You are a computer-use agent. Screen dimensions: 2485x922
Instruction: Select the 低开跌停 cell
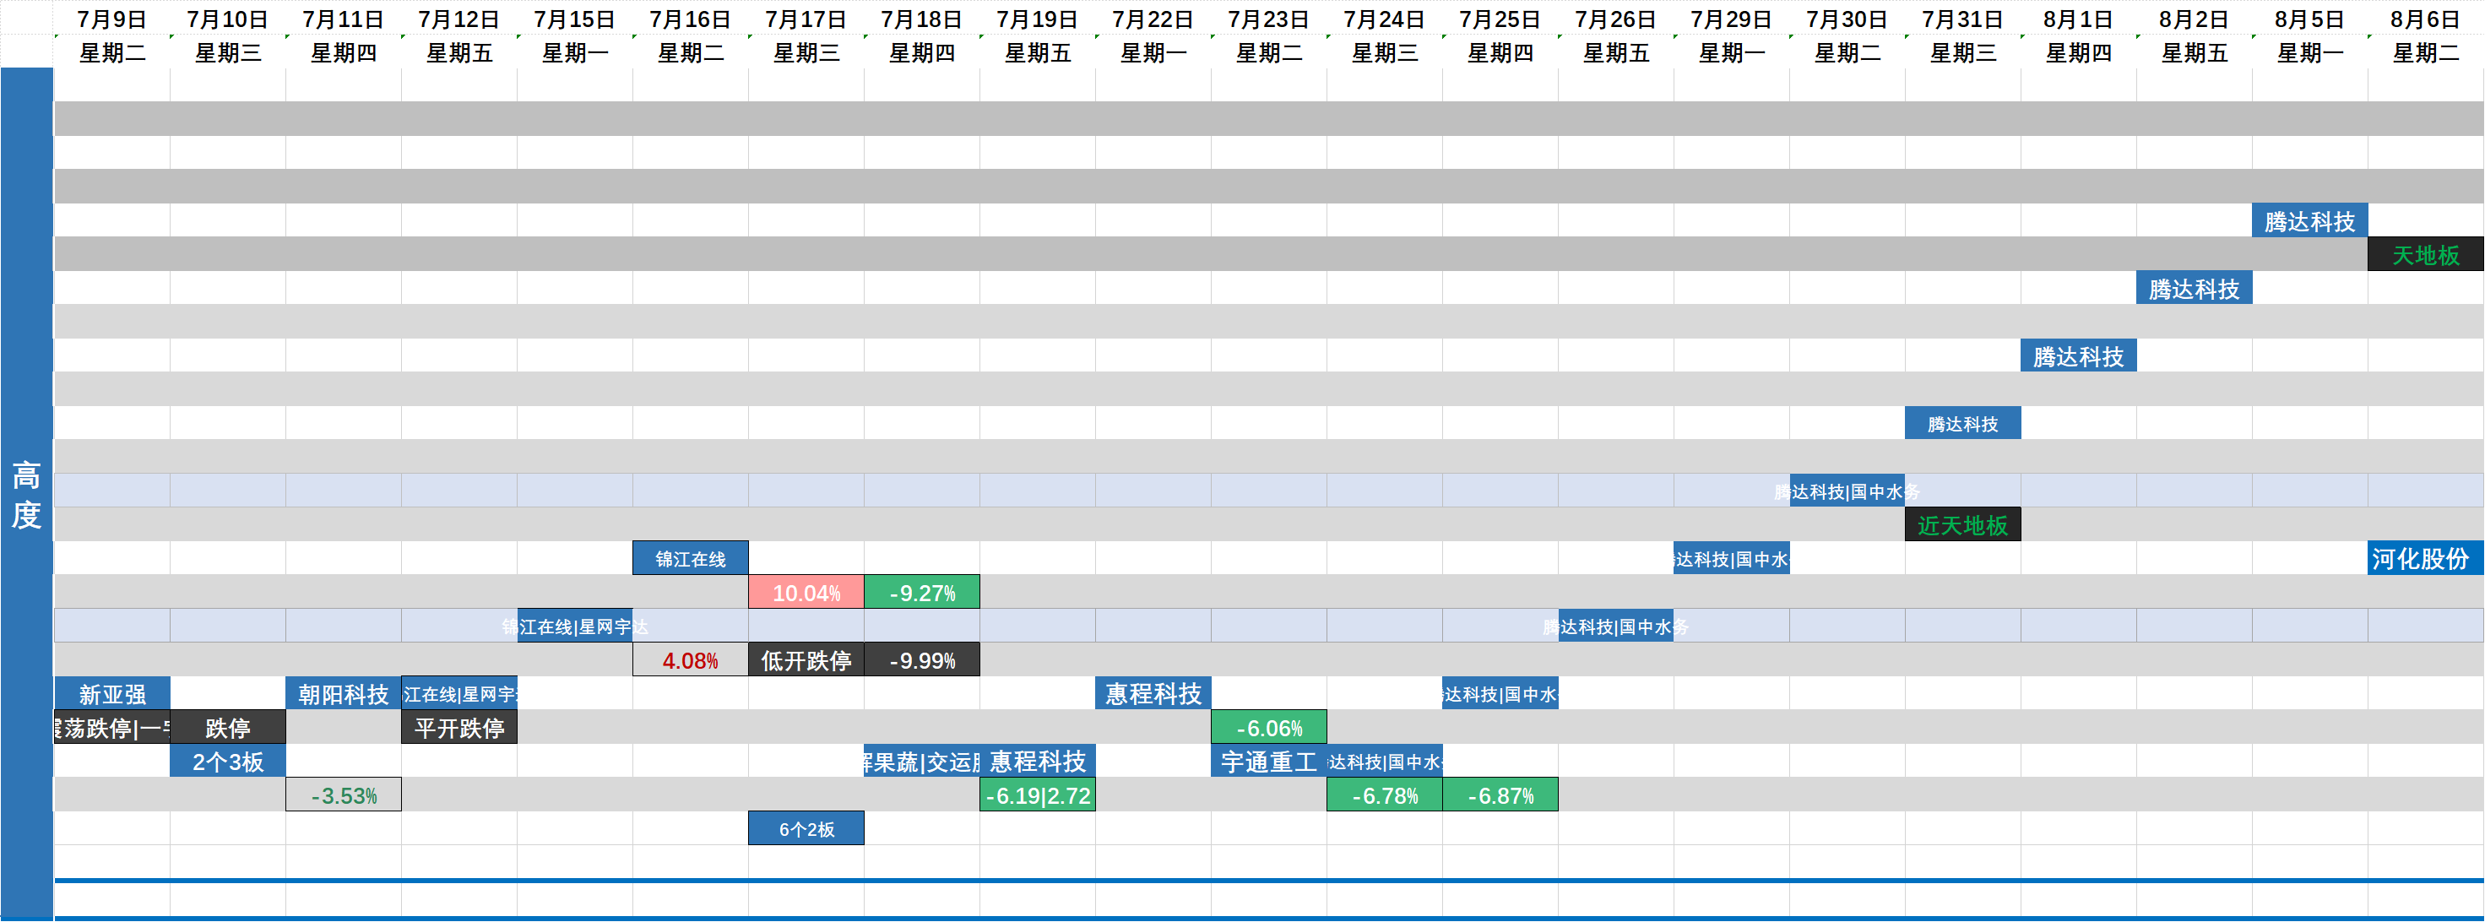(x=806, y=659)
